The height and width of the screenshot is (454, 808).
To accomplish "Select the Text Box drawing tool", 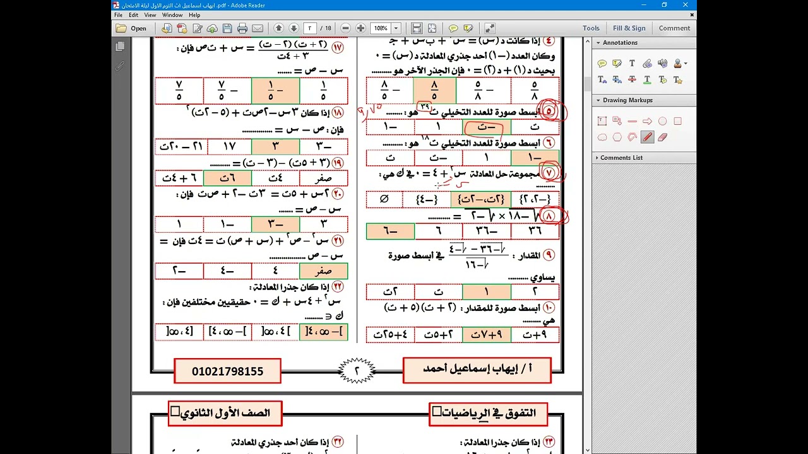I will click(x=602, y=121).
